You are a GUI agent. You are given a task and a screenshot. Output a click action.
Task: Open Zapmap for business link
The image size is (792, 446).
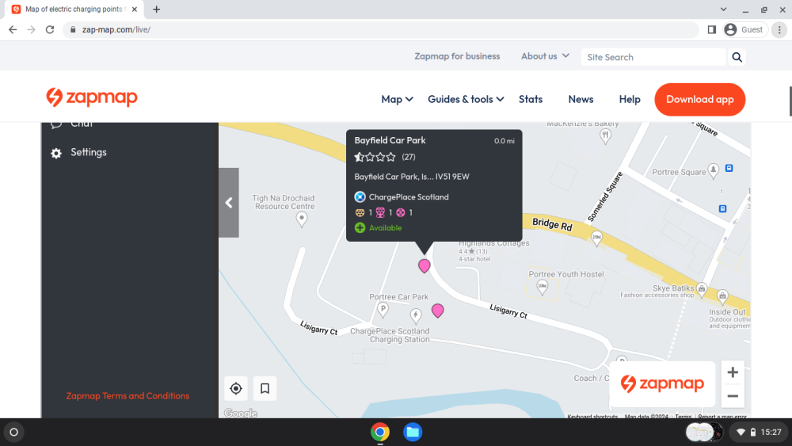pos(457,56)
